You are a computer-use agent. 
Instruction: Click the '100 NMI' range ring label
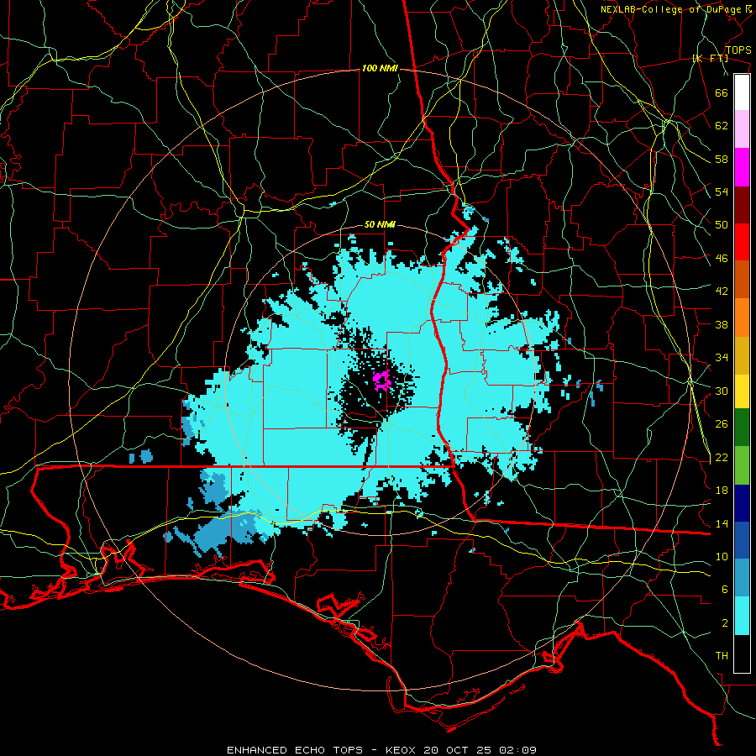pos(380,69)
